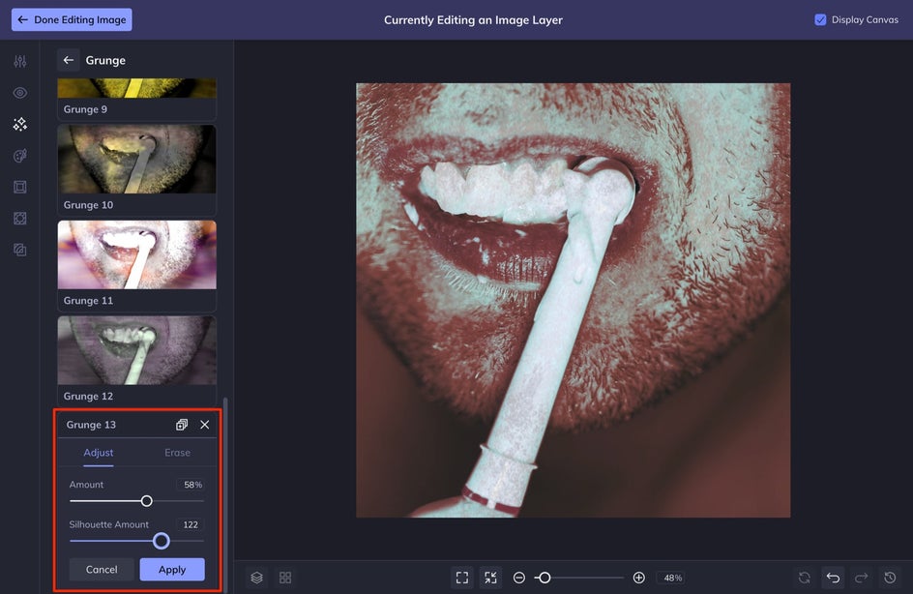This screenshot has height=594, width=913.
Task: Open the edit history icon
Action: coord(890,578)
